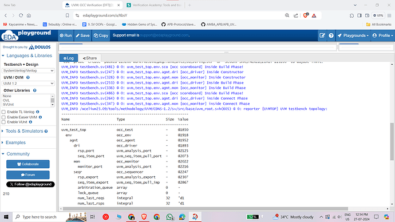Screen dimensions: 395x222
Task: Open Brave Rewards triangle icon
Action: (x=314, y=15)
